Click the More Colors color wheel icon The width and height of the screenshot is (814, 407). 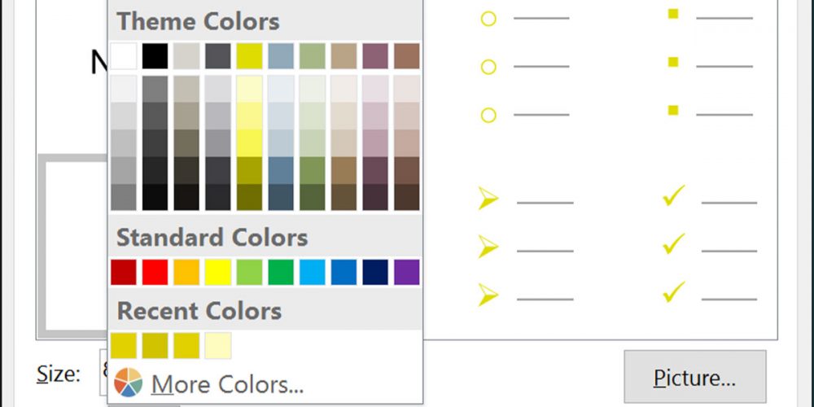(128, 382)
